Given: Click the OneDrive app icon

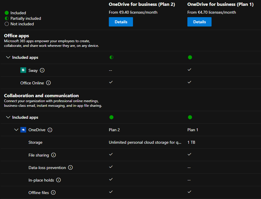Looking at the screenshot, I should [23, 130].
